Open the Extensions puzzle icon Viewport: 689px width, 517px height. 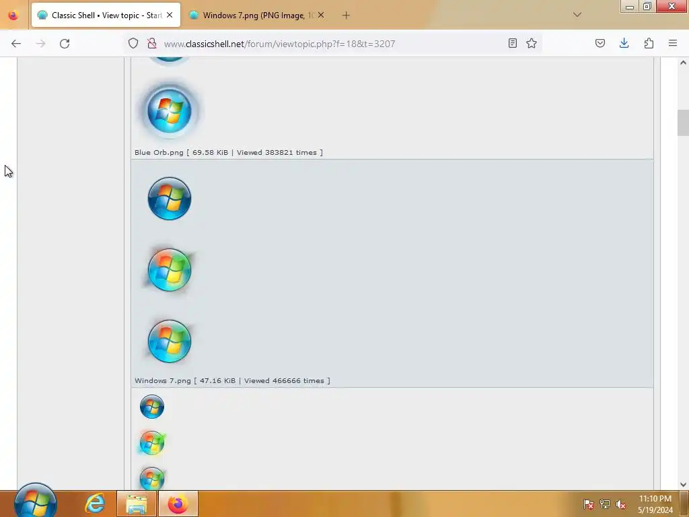point(649,43)
